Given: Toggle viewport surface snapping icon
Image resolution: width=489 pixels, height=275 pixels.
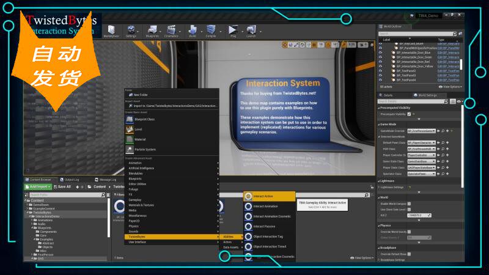Looking at the screenshot, I should click(309, 45).
